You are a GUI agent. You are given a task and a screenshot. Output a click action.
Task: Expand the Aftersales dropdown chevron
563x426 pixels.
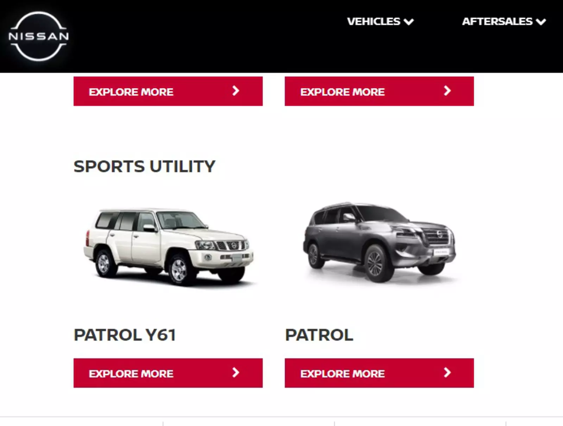click(x=541, y=22)
